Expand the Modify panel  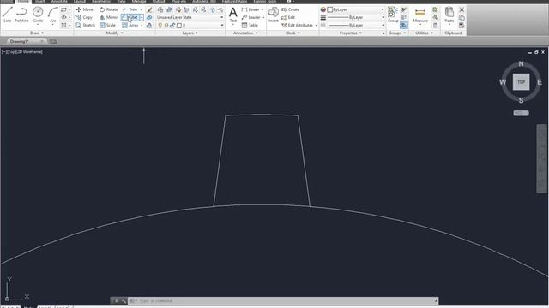pos(114,33)
